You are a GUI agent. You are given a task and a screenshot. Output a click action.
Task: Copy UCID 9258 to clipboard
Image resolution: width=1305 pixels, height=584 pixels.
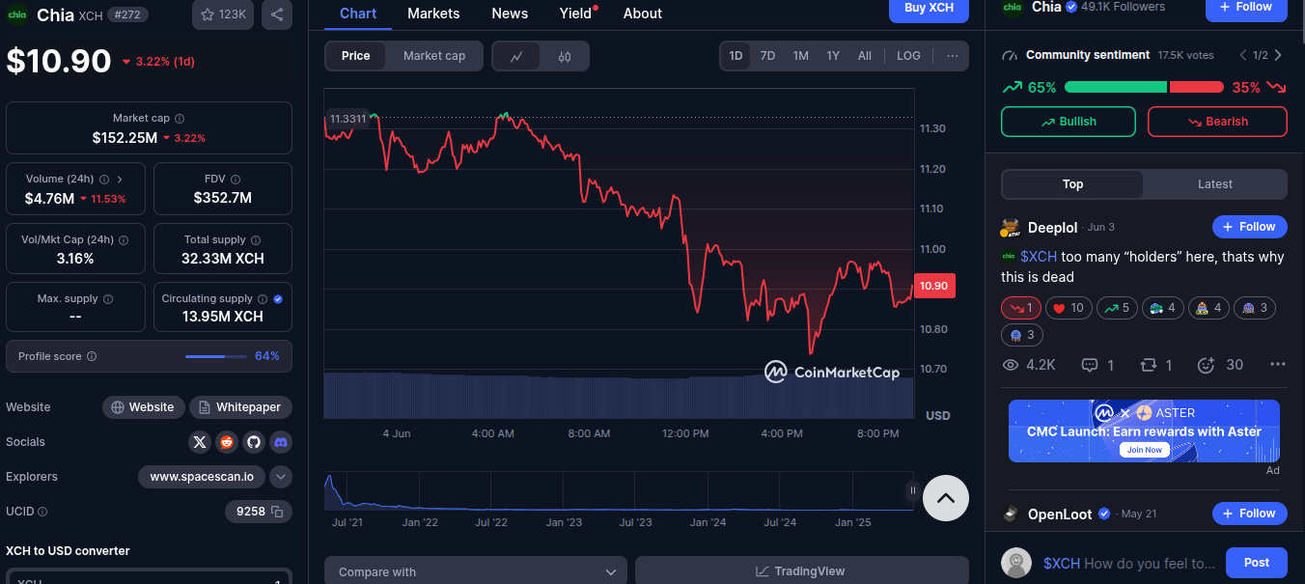(277, 512)
